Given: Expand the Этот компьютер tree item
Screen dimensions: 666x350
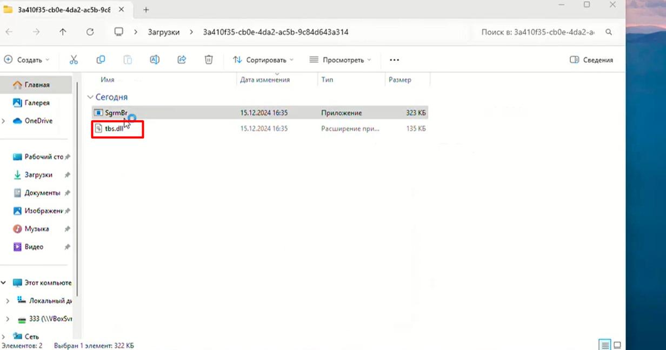Looking at the screenshot, I should point(3,282).
